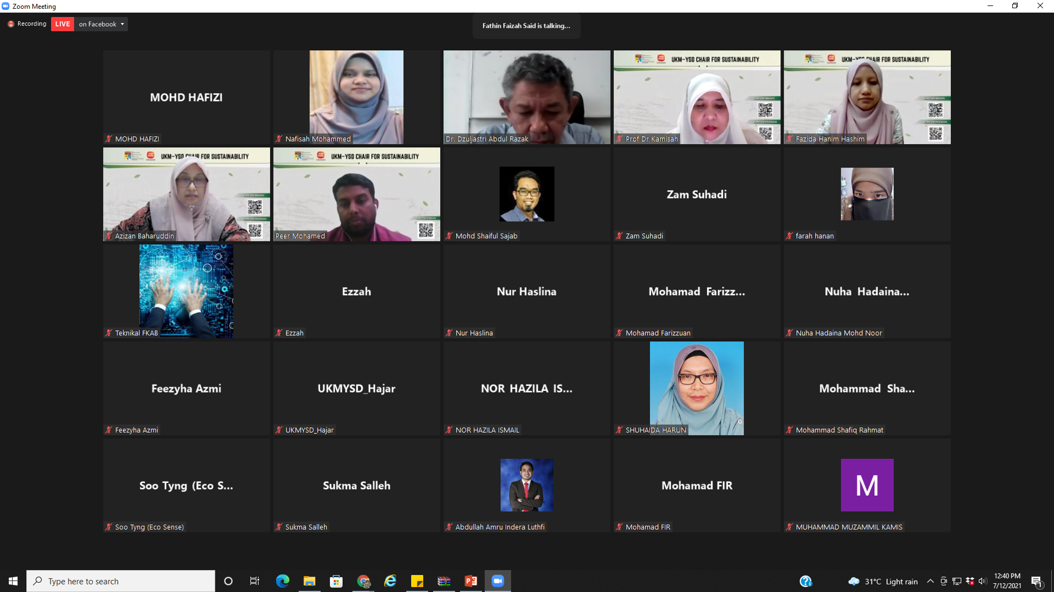This screenshot has width=1054, height=592.
Task: Click muted microphone icon of MOHD HAFIZI
Action: 109,139
